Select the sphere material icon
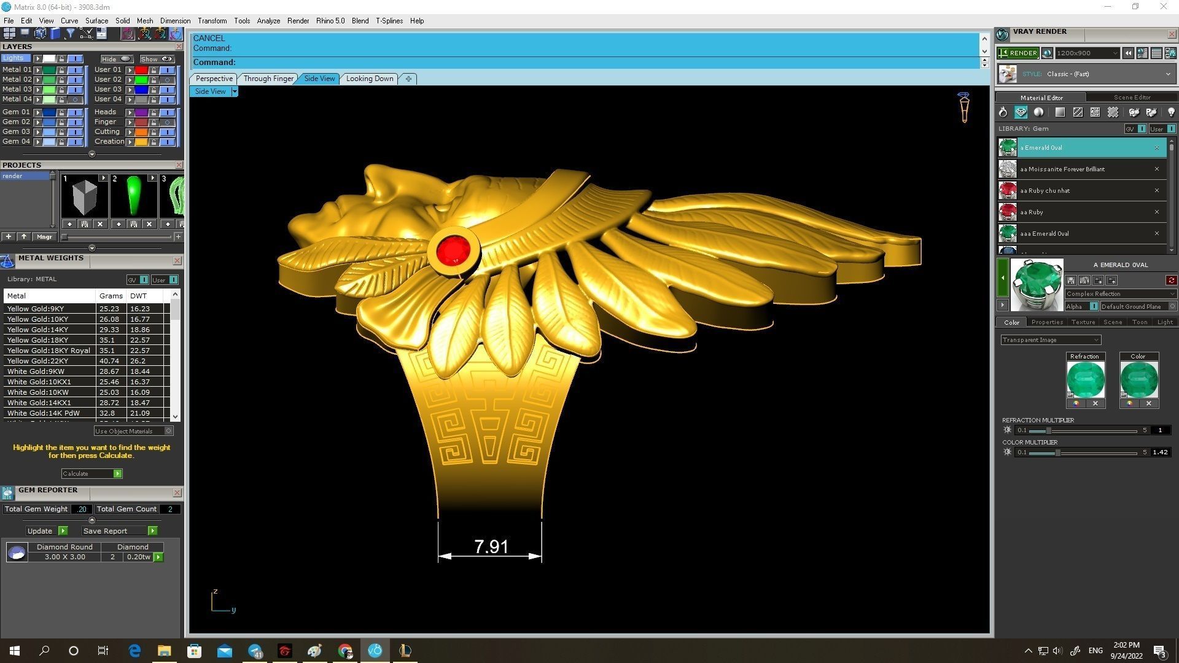Viewport: 1179px width, 663px height. (x=1038, y=112)
